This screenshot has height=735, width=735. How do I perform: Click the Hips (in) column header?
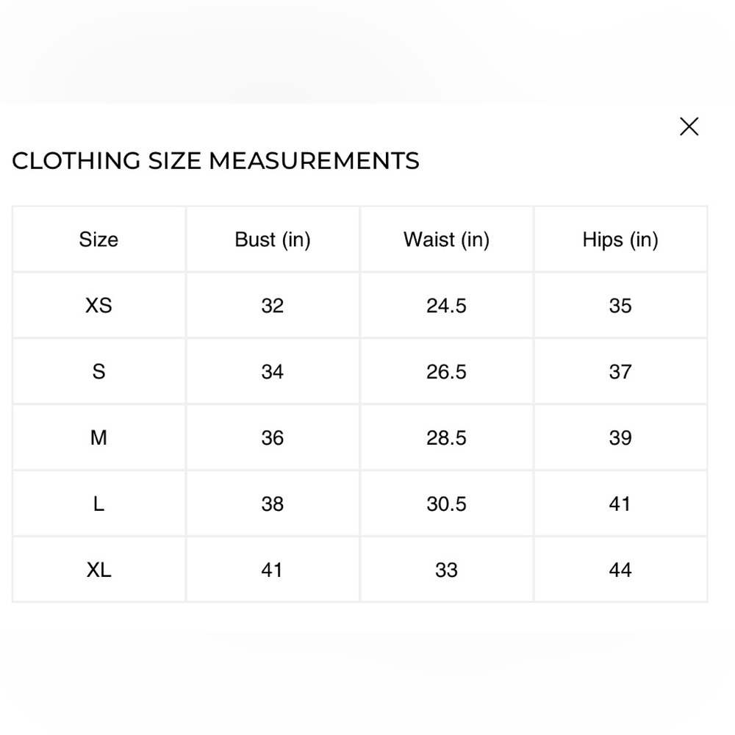pyautogui.click(x=620, y=240)
